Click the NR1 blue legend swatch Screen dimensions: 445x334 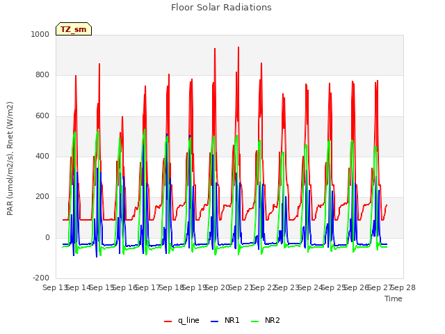point(215,321)
